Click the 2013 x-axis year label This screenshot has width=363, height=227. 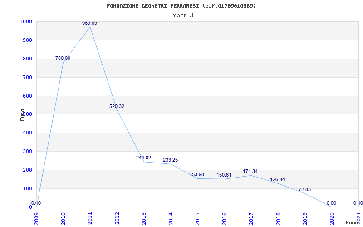[x=144, y=218]
